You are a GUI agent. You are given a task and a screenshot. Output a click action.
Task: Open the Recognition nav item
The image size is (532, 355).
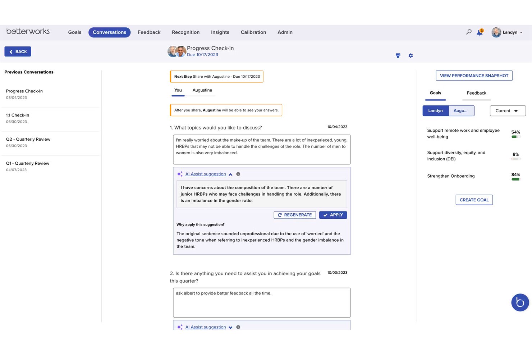coord(185,32)
